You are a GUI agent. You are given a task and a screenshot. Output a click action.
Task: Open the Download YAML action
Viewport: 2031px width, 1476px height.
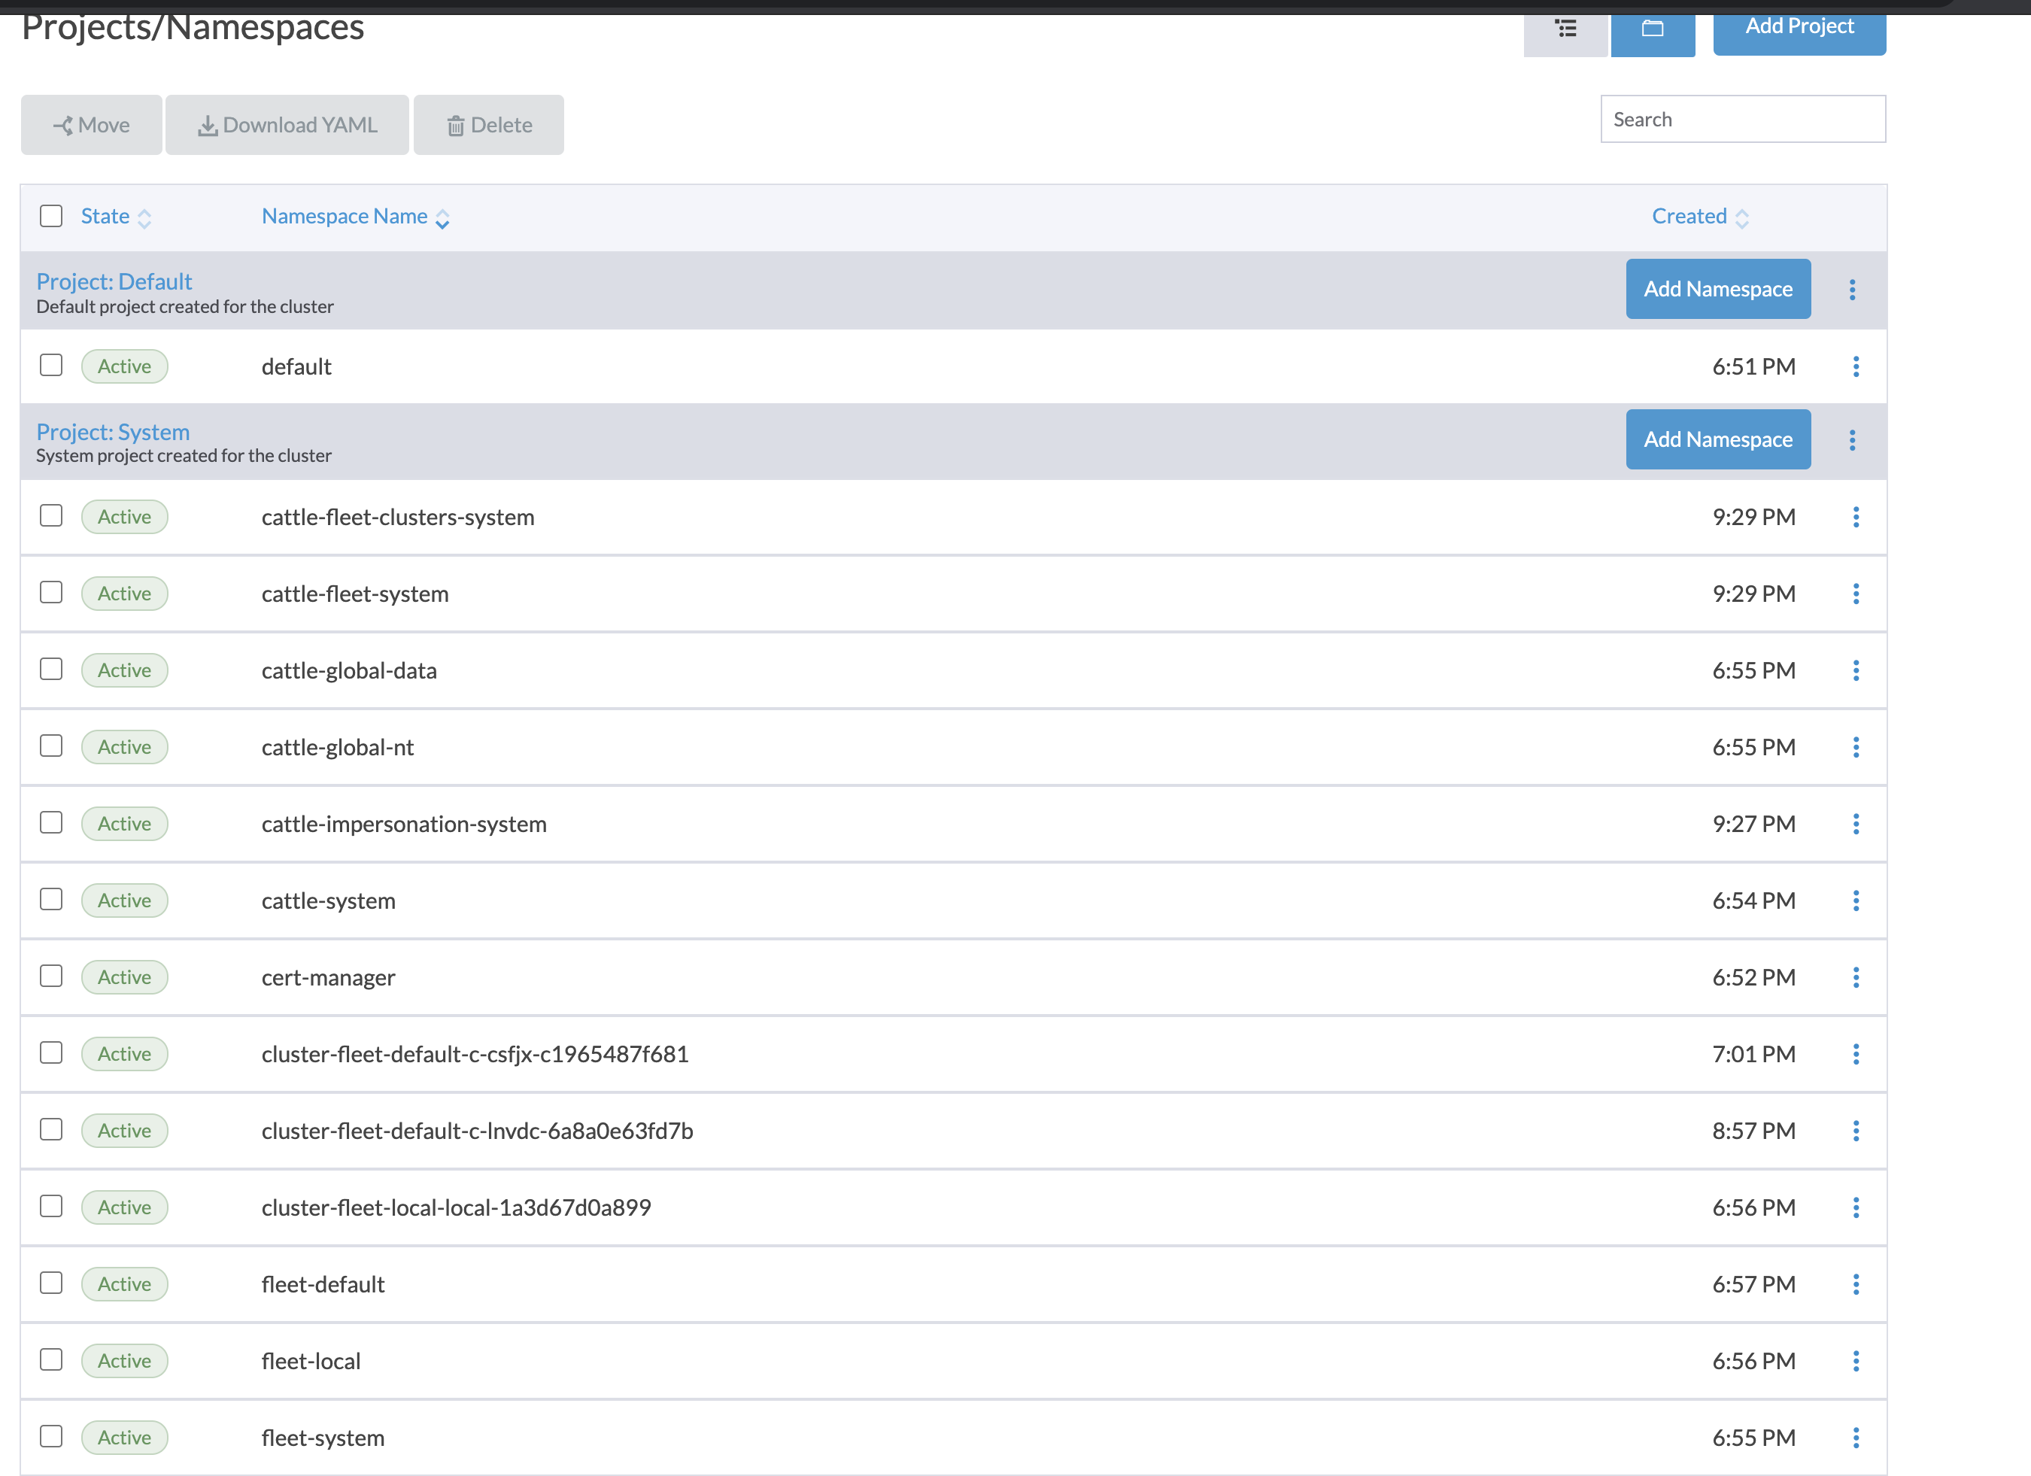(287, 124)
